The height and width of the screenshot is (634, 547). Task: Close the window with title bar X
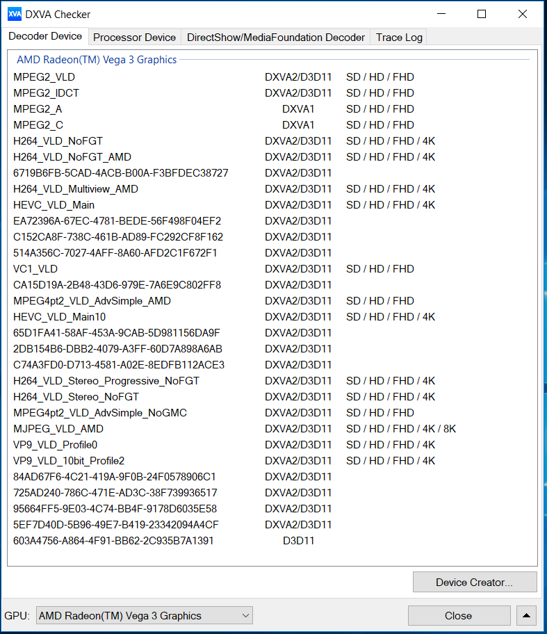[523, 14]
